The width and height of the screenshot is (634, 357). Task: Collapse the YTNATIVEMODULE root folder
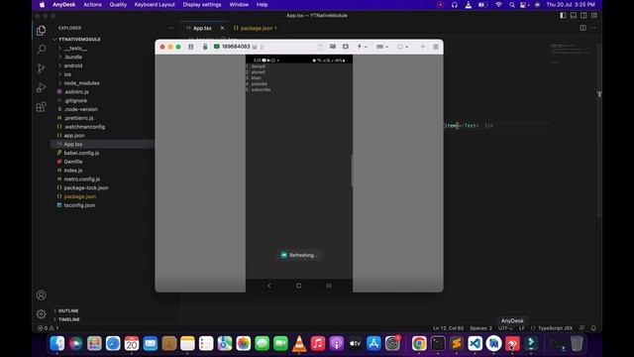(79, 40)
